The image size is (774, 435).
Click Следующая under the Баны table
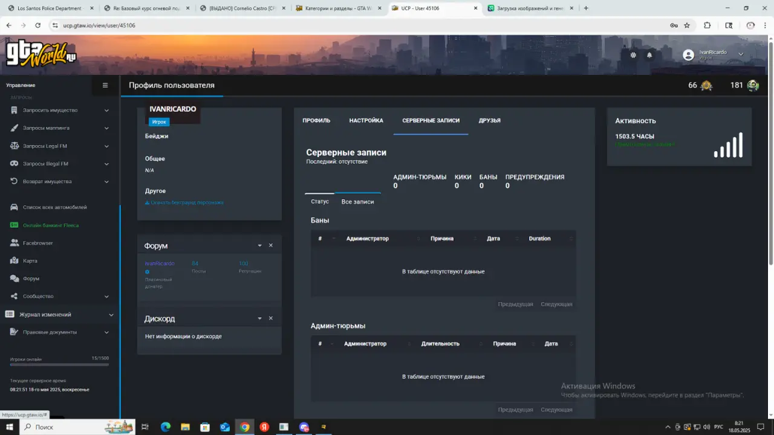556,304
